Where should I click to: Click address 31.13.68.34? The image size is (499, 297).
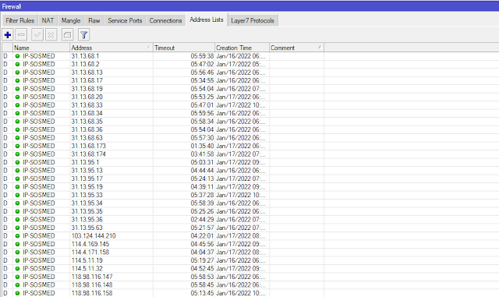tap(87, 113)
